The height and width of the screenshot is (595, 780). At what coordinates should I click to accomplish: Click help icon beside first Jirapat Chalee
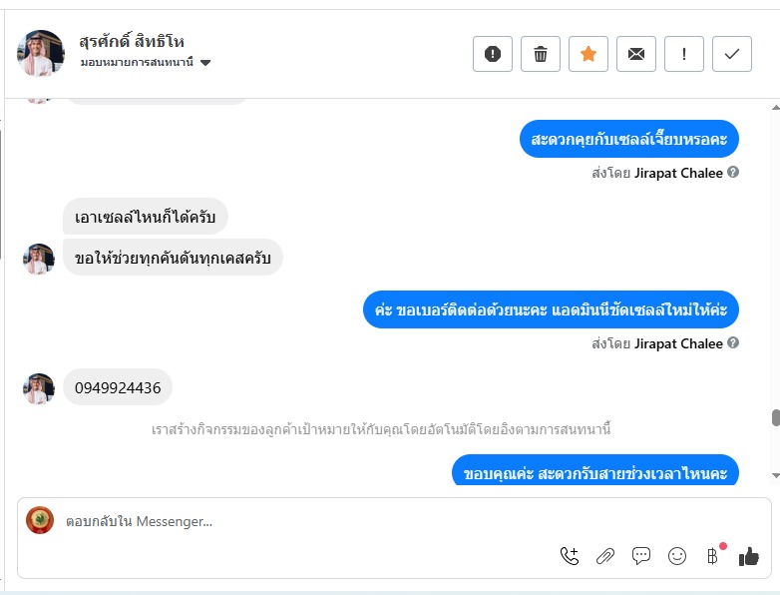click(733, 173)
